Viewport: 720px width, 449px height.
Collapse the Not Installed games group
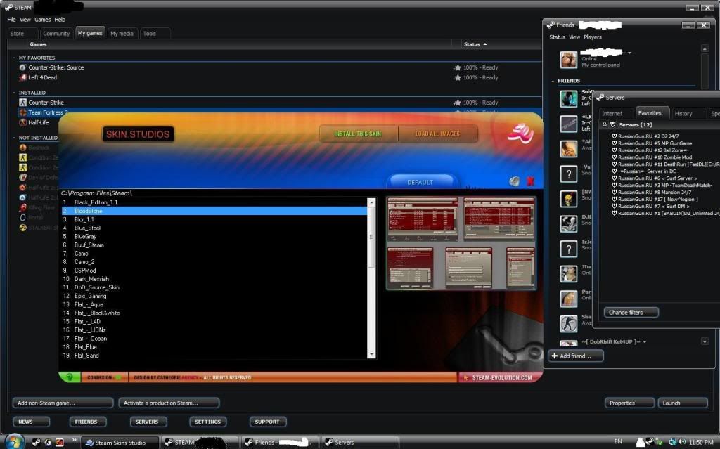point(14,138)
